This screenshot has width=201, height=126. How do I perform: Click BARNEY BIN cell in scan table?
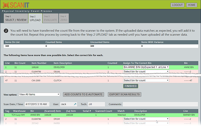click(x=189, y=115)
